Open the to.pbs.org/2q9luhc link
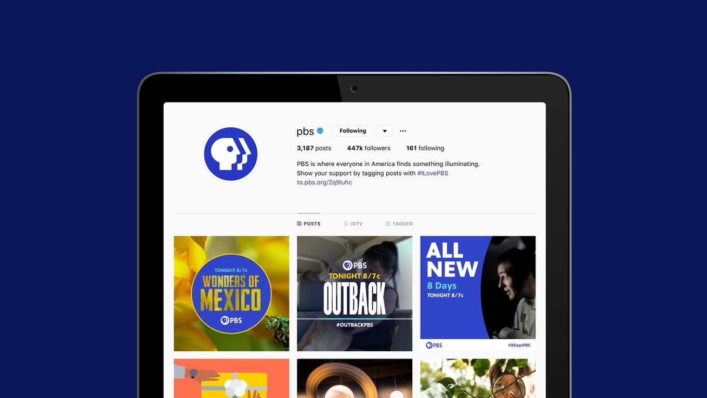 [x=324, y=182]
